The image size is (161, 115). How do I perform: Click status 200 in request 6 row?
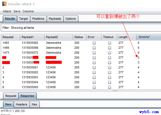point(77,87)
